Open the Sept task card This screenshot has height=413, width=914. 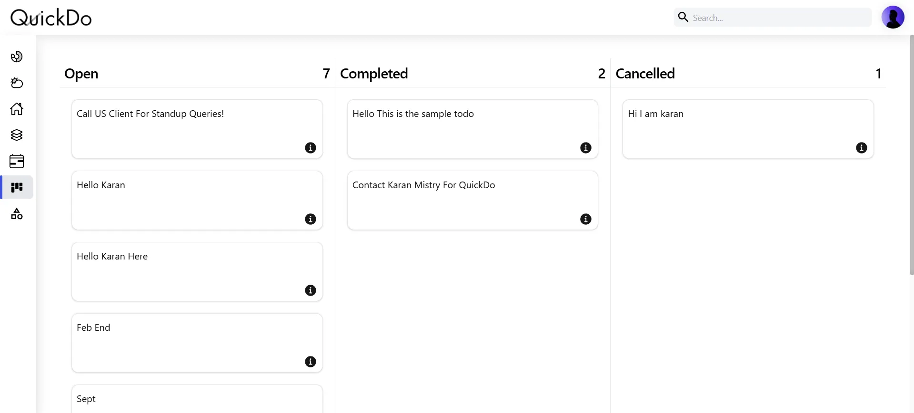(197, 399)
